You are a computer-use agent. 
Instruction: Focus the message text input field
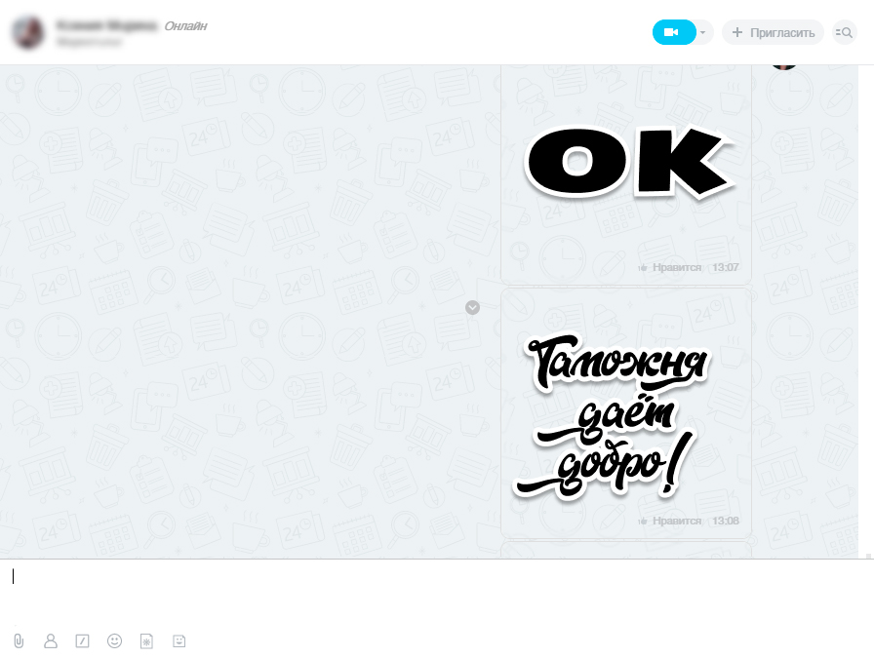coord(437,592)
